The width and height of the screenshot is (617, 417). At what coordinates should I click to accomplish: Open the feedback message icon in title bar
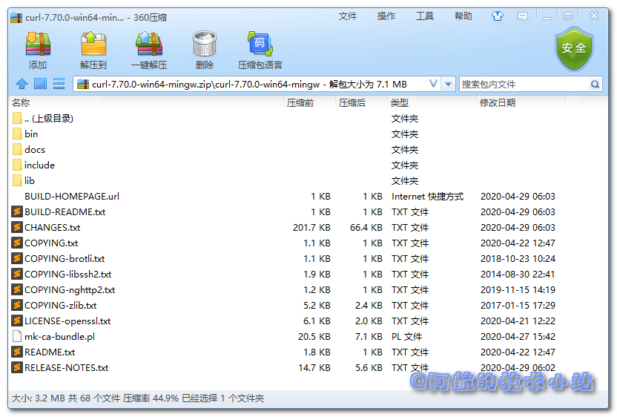coord(523,16)
